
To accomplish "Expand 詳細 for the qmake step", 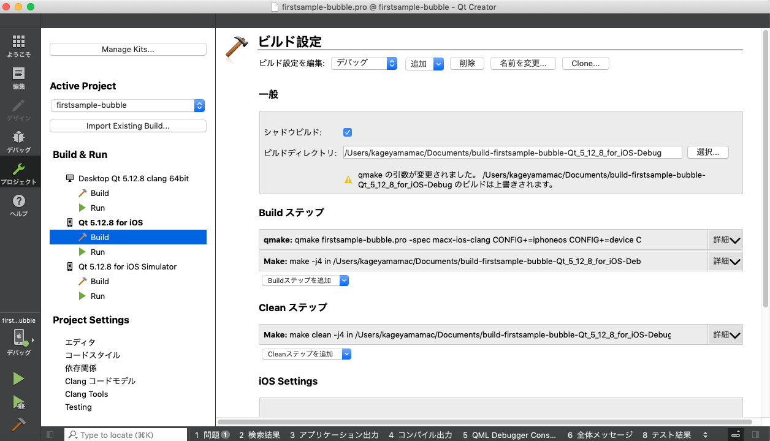I will [x=726, y=240].
